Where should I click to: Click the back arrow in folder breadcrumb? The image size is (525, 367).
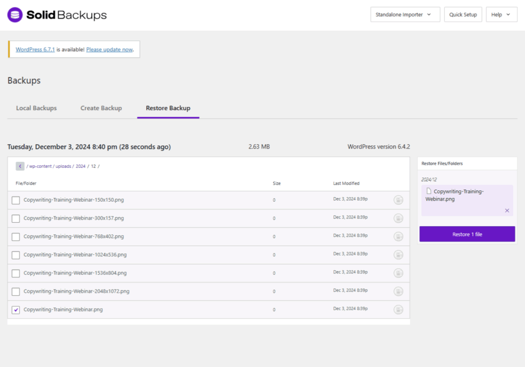pyautogui.click(x=20, y=166)
